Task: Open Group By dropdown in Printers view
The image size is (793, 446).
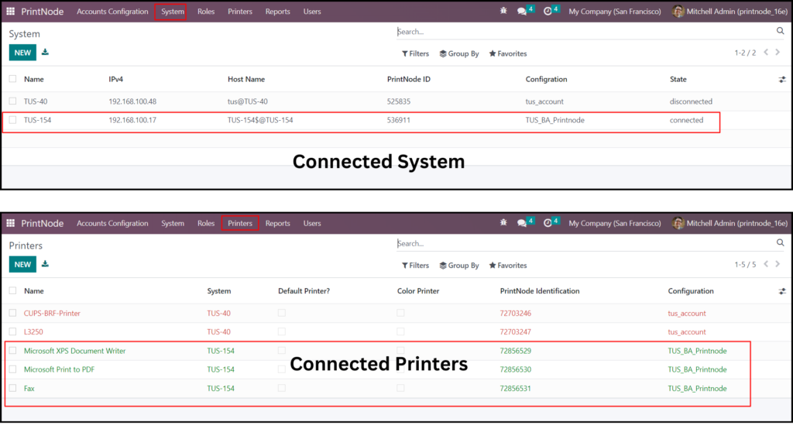Action: tap(459, 266)
